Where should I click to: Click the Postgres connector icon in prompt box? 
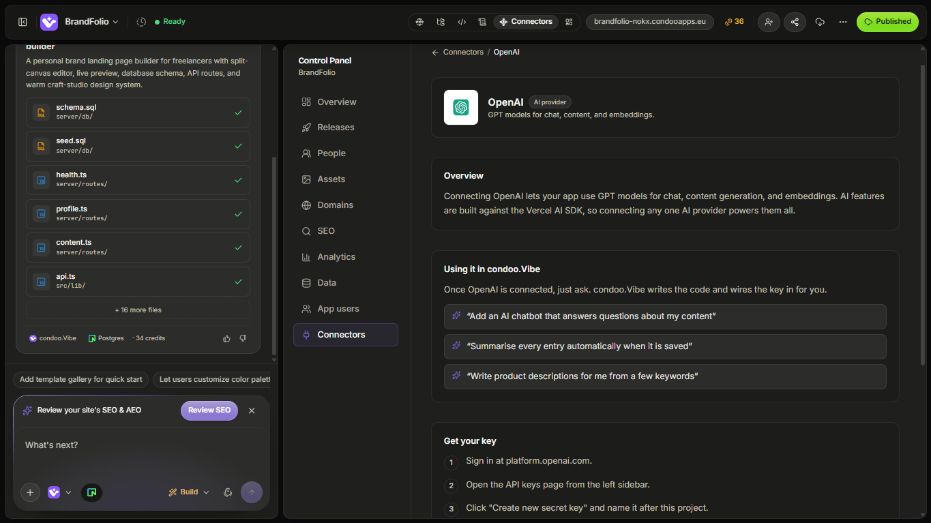pos(91,492)
